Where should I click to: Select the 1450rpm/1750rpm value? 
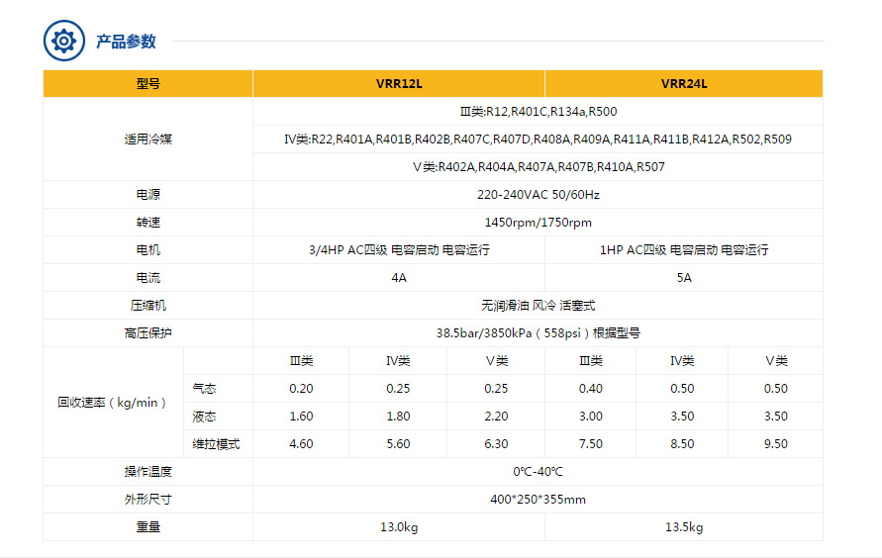tap(539, 223)
